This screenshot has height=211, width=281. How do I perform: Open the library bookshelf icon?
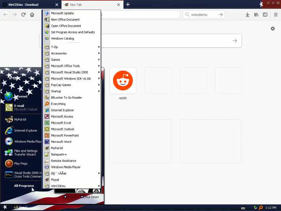pos(256,15)
